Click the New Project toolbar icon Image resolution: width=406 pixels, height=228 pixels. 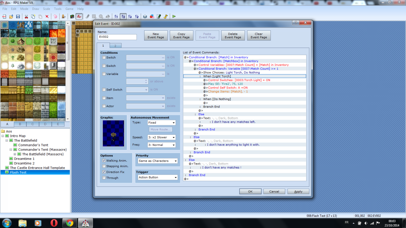point(4,16)
